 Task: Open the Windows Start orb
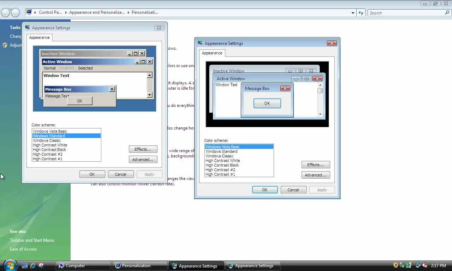pyautogui.click(x=10, y=265)
